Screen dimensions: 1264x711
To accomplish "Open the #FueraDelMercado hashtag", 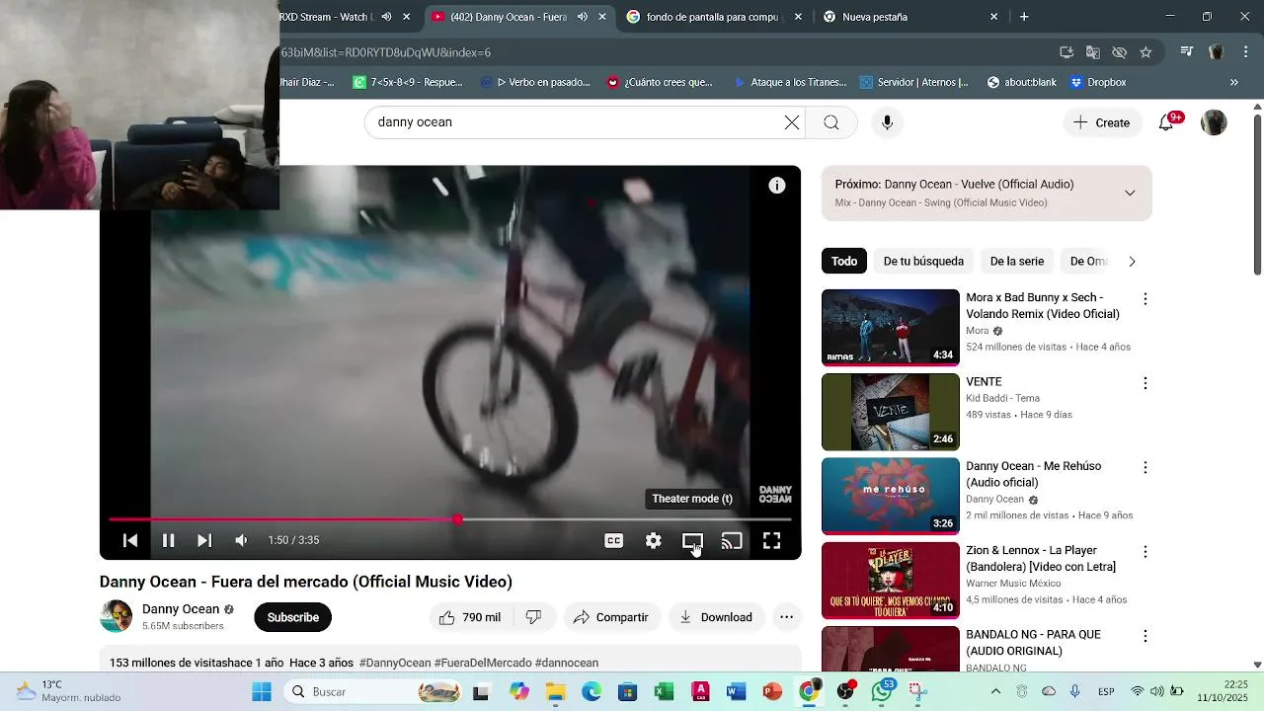I will (483, 663).
